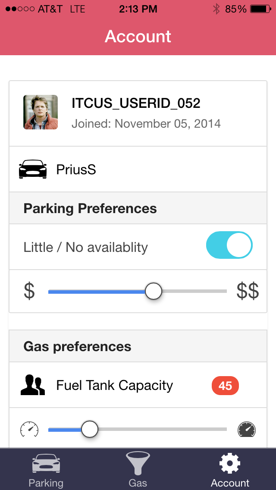Screen dimensions: 276x490
Task: Open the Gas tab
Action: coord(138,470)
